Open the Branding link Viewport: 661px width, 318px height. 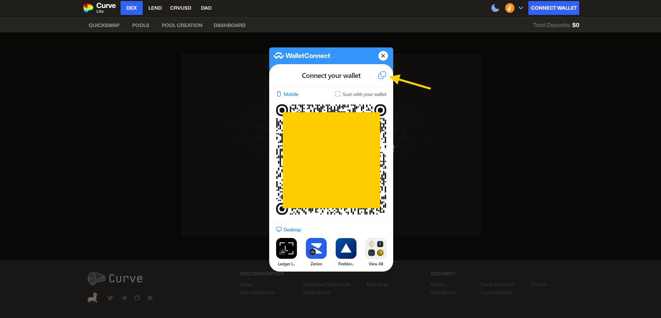(x=377, y=284)
